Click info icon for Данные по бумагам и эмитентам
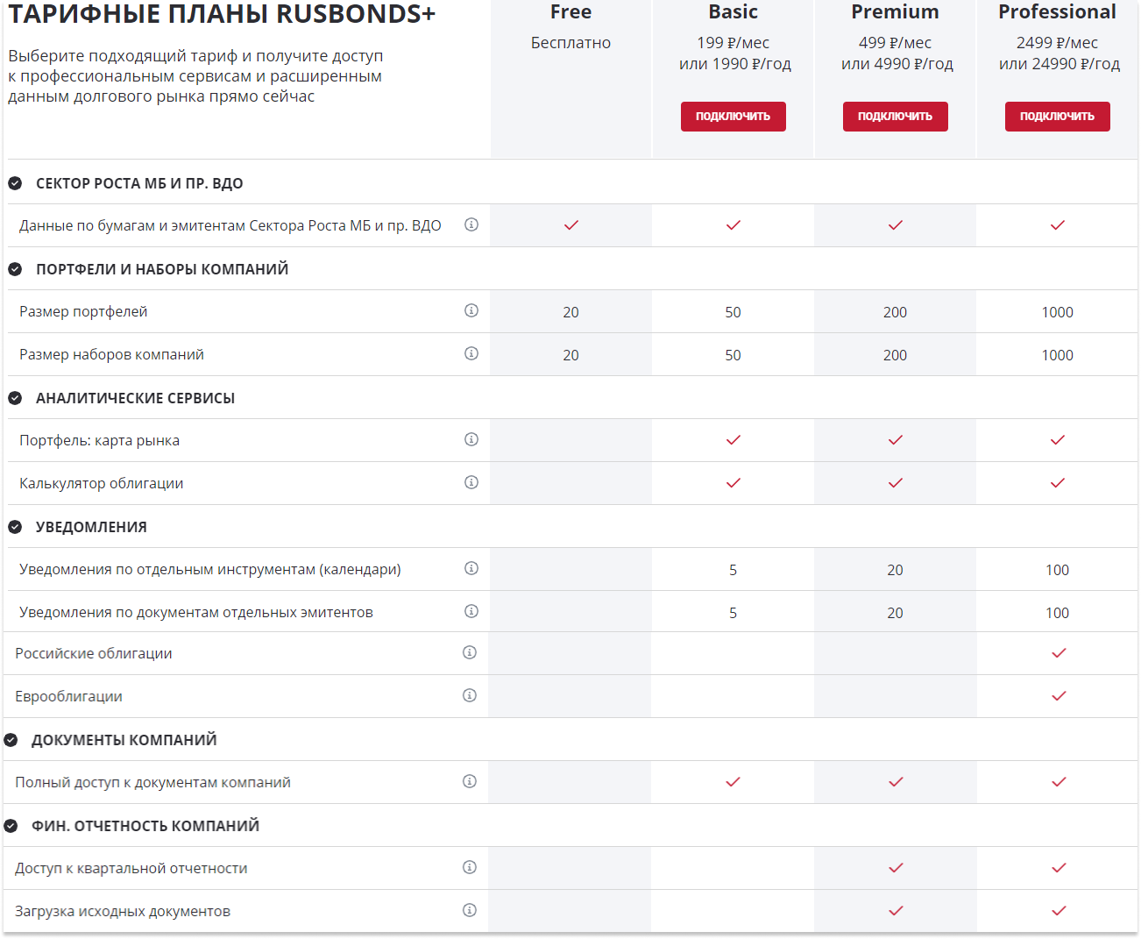 coord(471,224)
